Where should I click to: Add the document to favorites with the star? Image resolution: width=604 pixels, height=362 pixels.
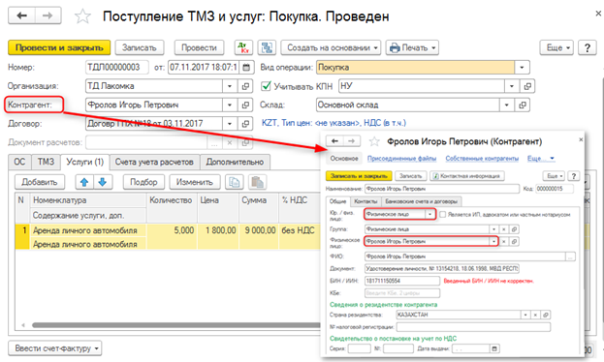(82, 16)
